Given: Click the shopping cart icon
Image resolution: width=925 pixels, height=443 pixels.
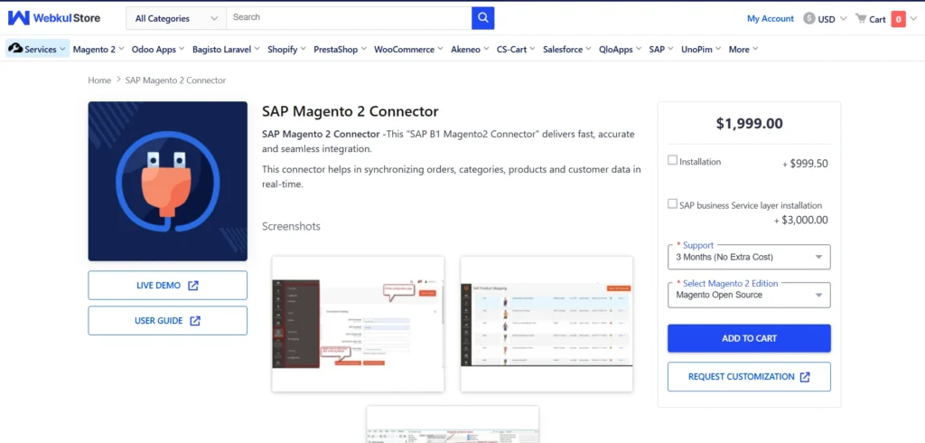Looking at the screenshot, I should [x=861, y=19].
